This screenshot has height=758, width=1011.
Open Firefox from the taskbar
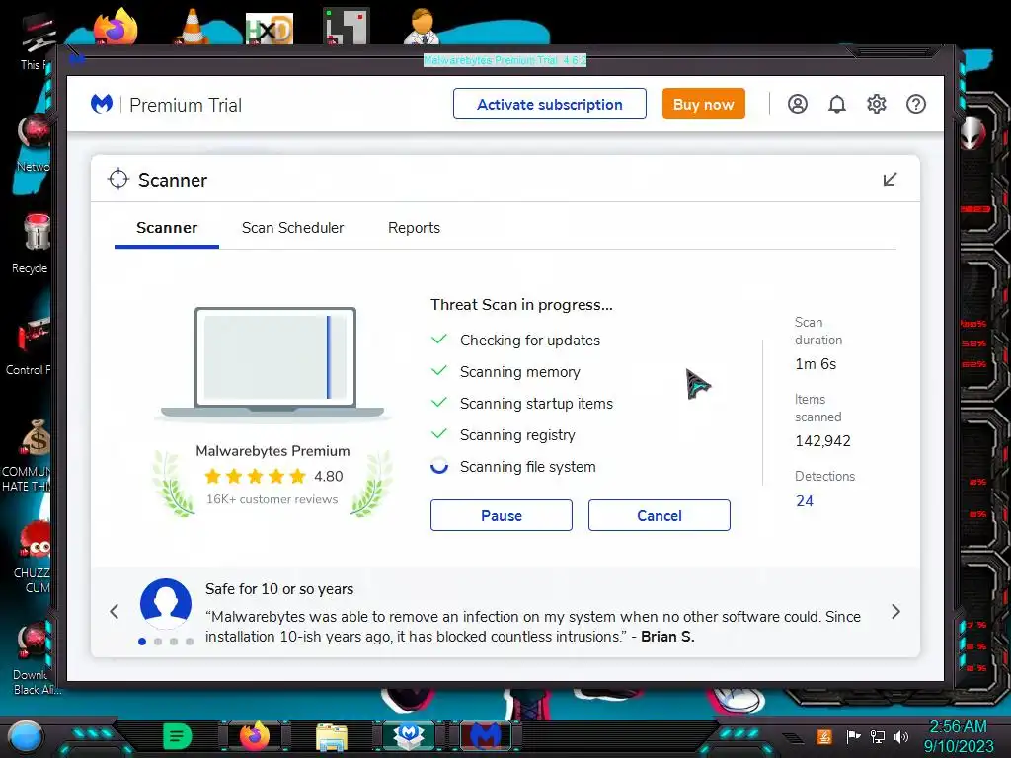click(255, 736)
